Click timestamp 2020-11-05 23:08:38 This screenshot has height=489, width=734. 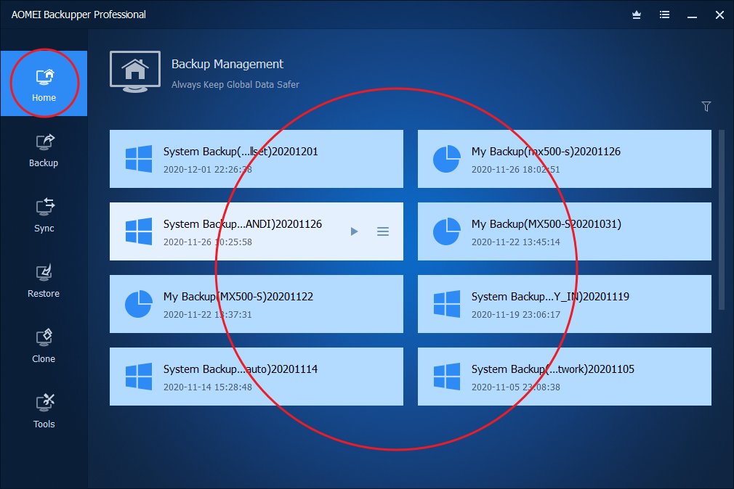coord(515,387)
